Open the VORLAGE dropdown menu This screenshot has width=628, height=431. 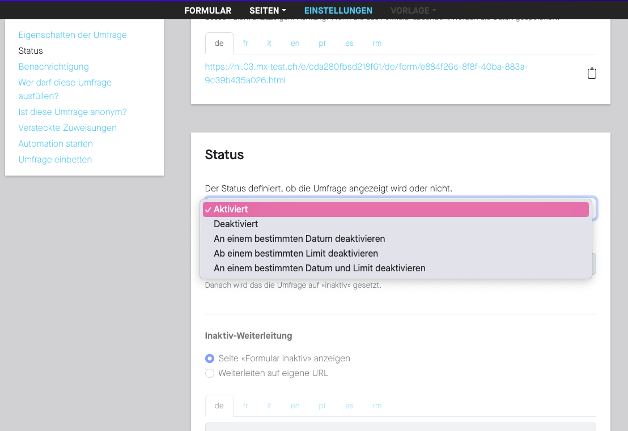click(x=413, y=10)
